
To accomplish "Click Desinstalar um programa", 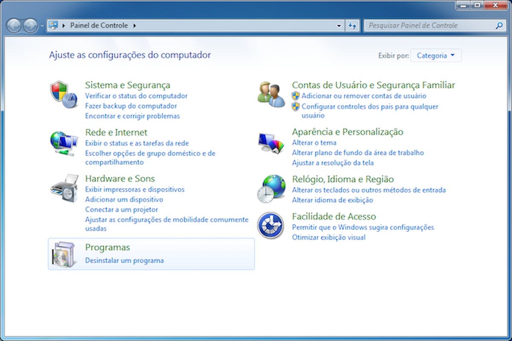I will coord(125,260).
